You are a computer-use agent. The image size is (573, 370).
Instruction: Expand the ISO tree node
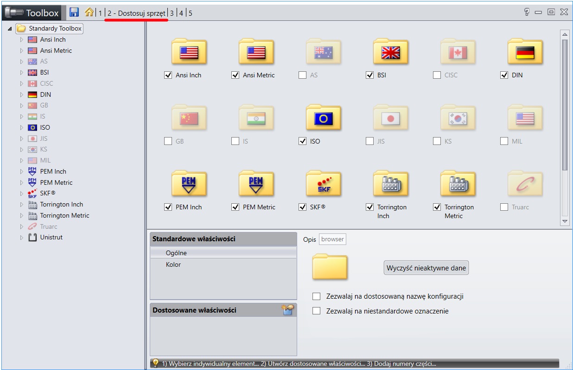click(21, 127)
